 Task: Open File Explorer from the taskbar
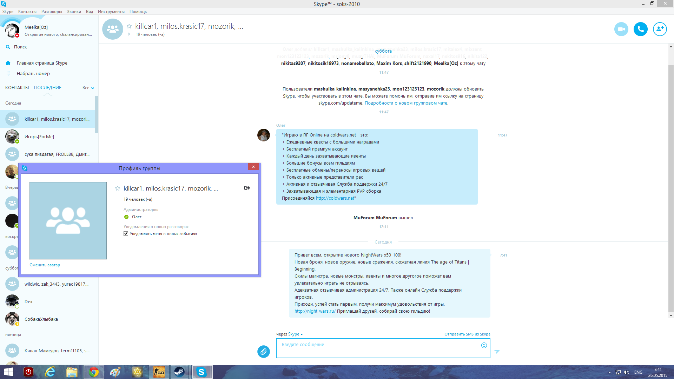click(72, 372)
